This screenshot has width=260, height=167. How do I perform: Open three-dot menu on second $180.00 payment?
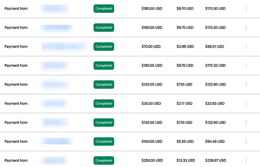246,27
